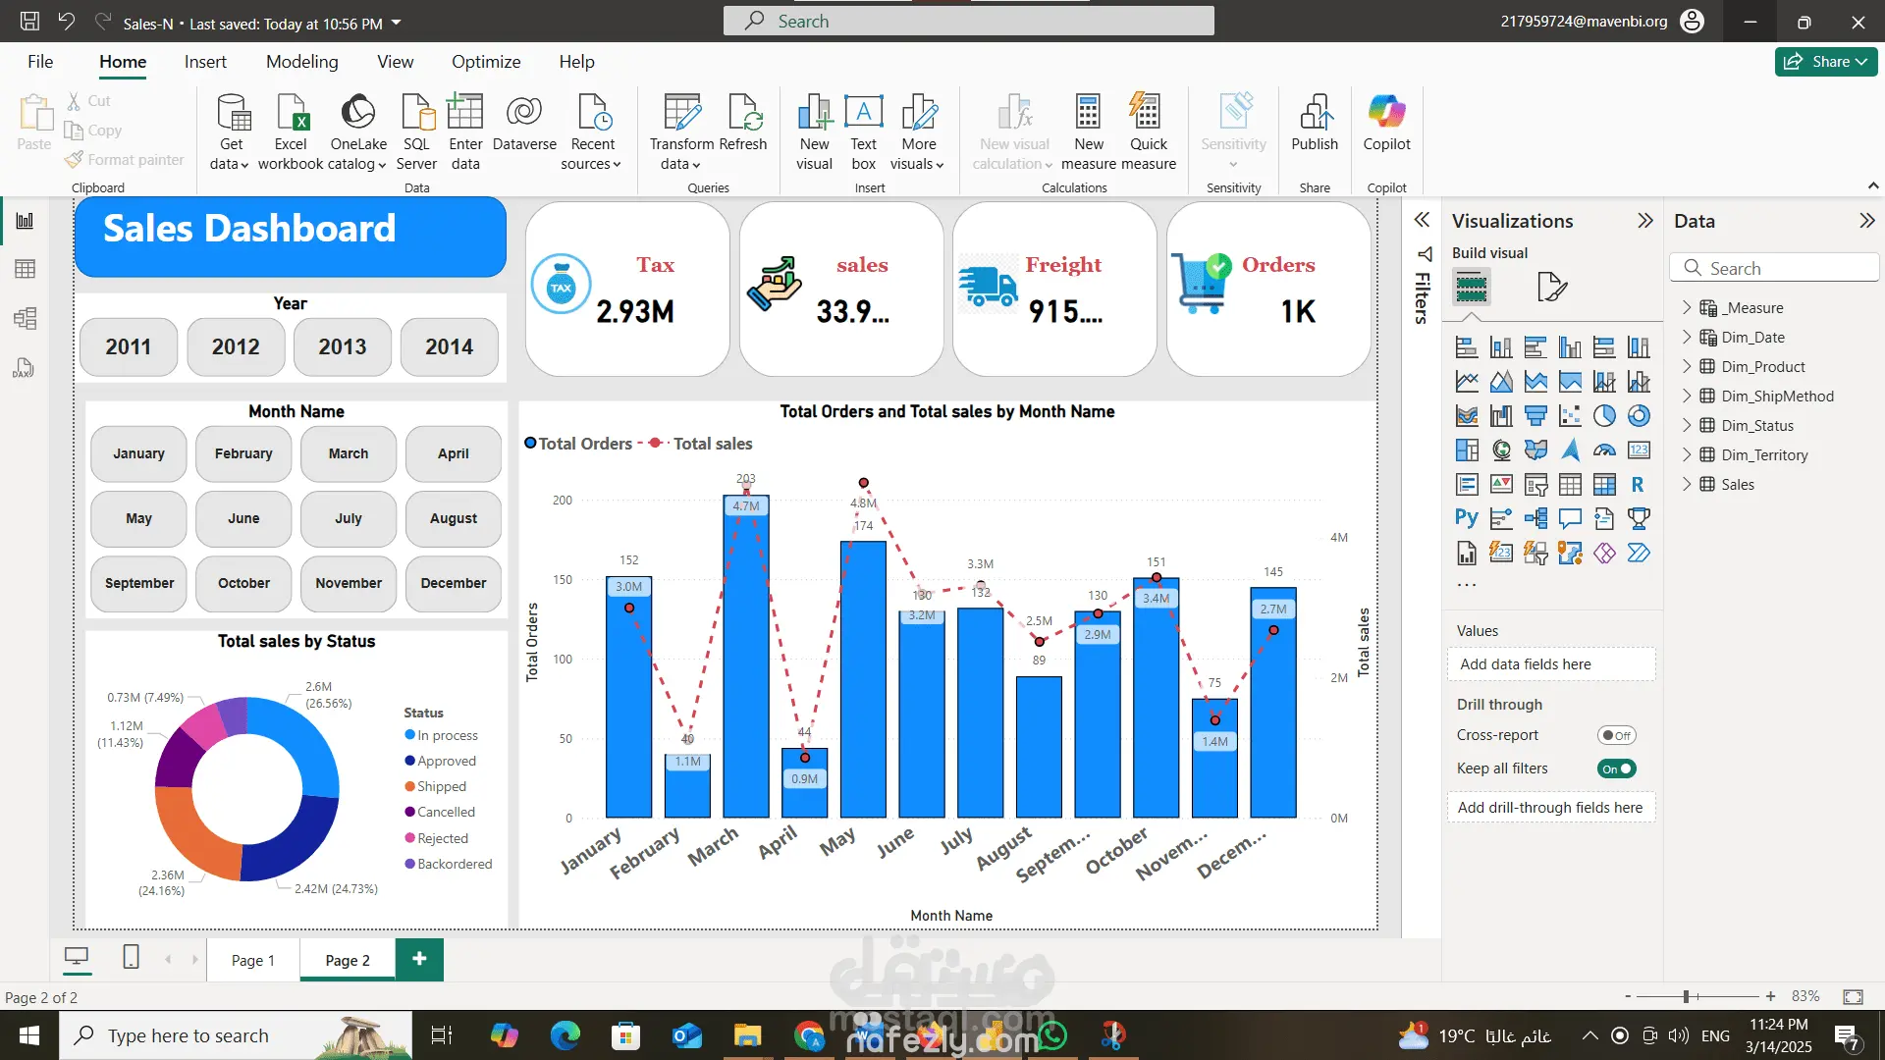Select the 2013 year slicer button
This screenshot has height=1060, width=1885.
342,346
